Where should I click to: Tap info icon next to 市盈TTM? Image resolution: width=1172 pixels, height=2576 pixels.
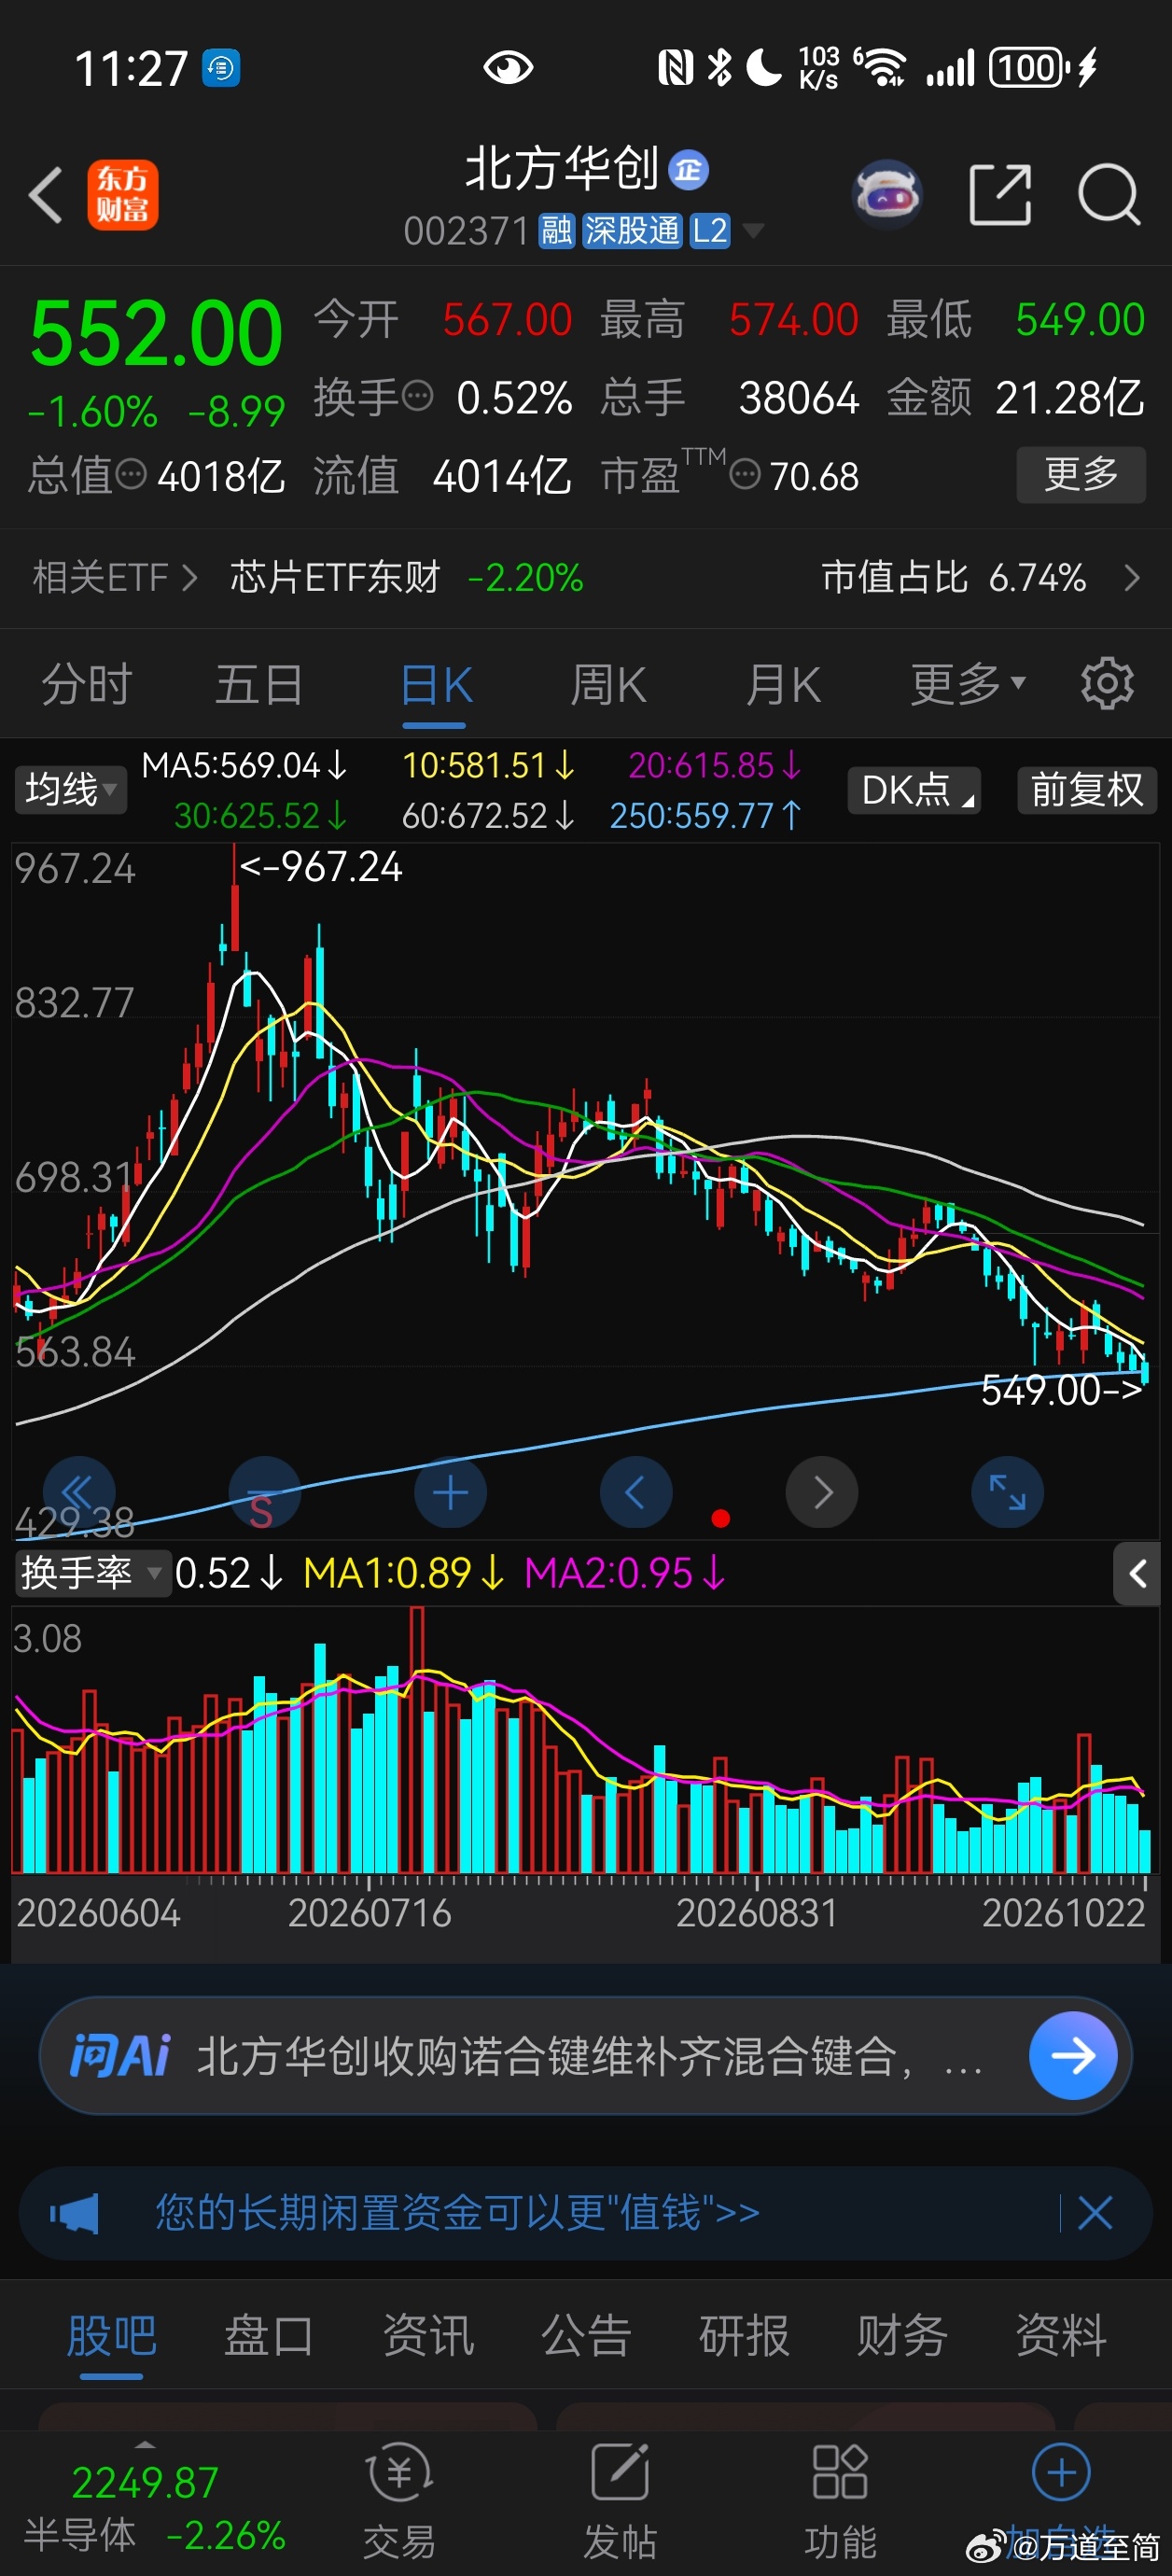[x=745, y=473]
